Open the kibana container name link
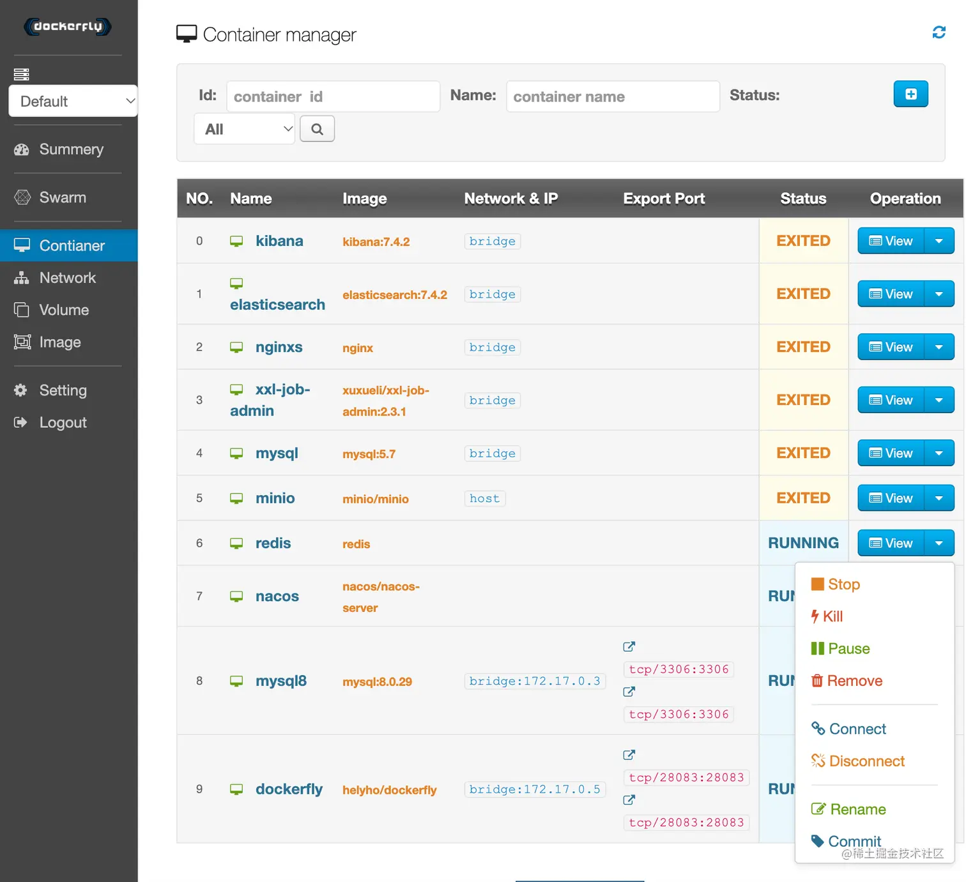Viewport: 966px width, 882px height. pyautogui.click(x=279, y=241)
